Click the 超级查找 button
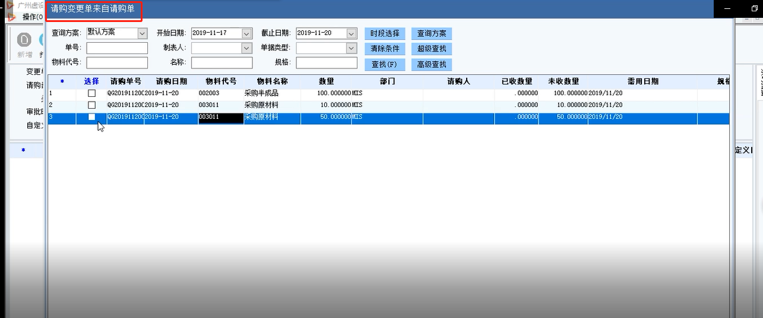 click(x=432, y=49)
